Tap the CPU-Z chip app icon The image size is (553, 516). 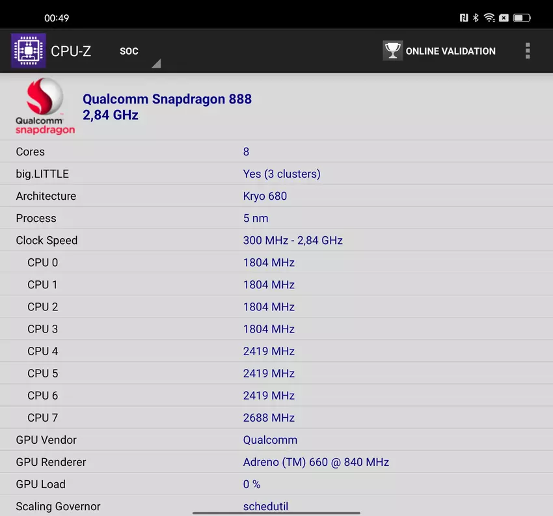[28, 51]
